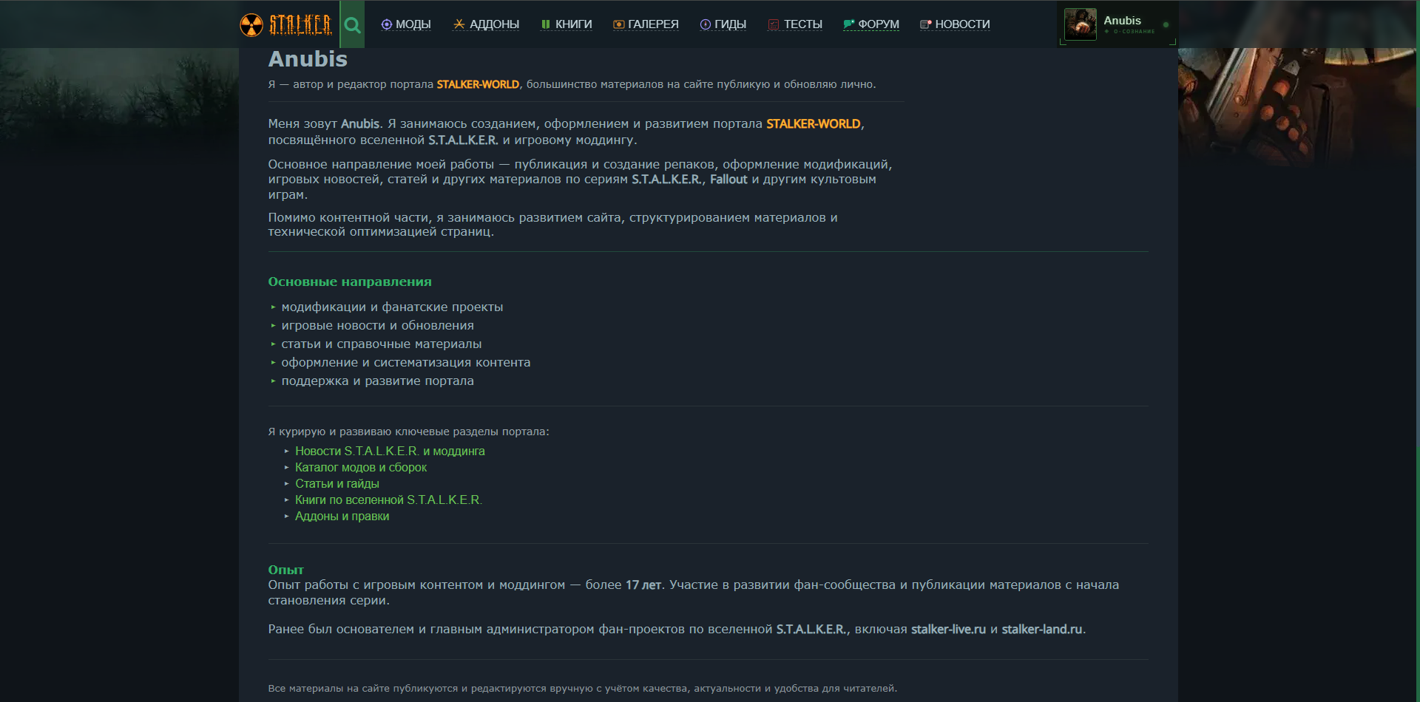This screenshot has height=702, width=1420.
Task: Click the camera icon beside ГАЛЕРЕЯ
Action: pos(619,24)
